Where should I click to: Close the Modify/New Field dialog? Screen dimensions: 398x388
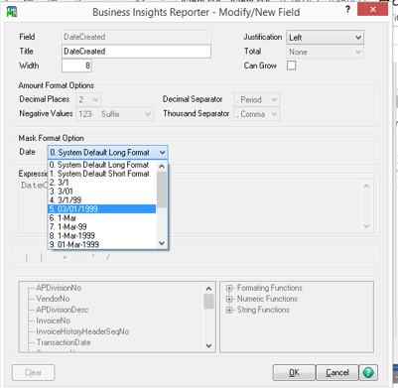(x=372, y=10)
